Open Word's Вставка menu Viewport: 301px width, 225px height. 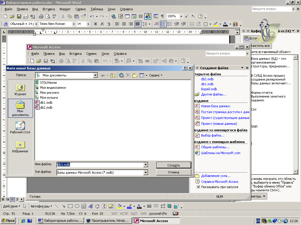point(49,9)
